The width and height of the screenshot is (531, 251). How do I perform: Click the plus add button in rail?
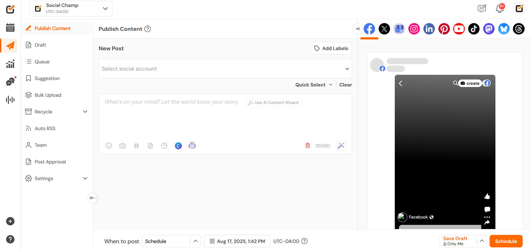(10, 221)
